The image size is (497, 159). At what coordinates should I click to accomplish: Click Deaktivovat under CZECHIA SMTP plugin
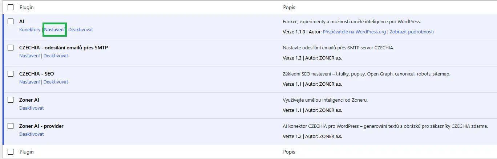point(56,56)
